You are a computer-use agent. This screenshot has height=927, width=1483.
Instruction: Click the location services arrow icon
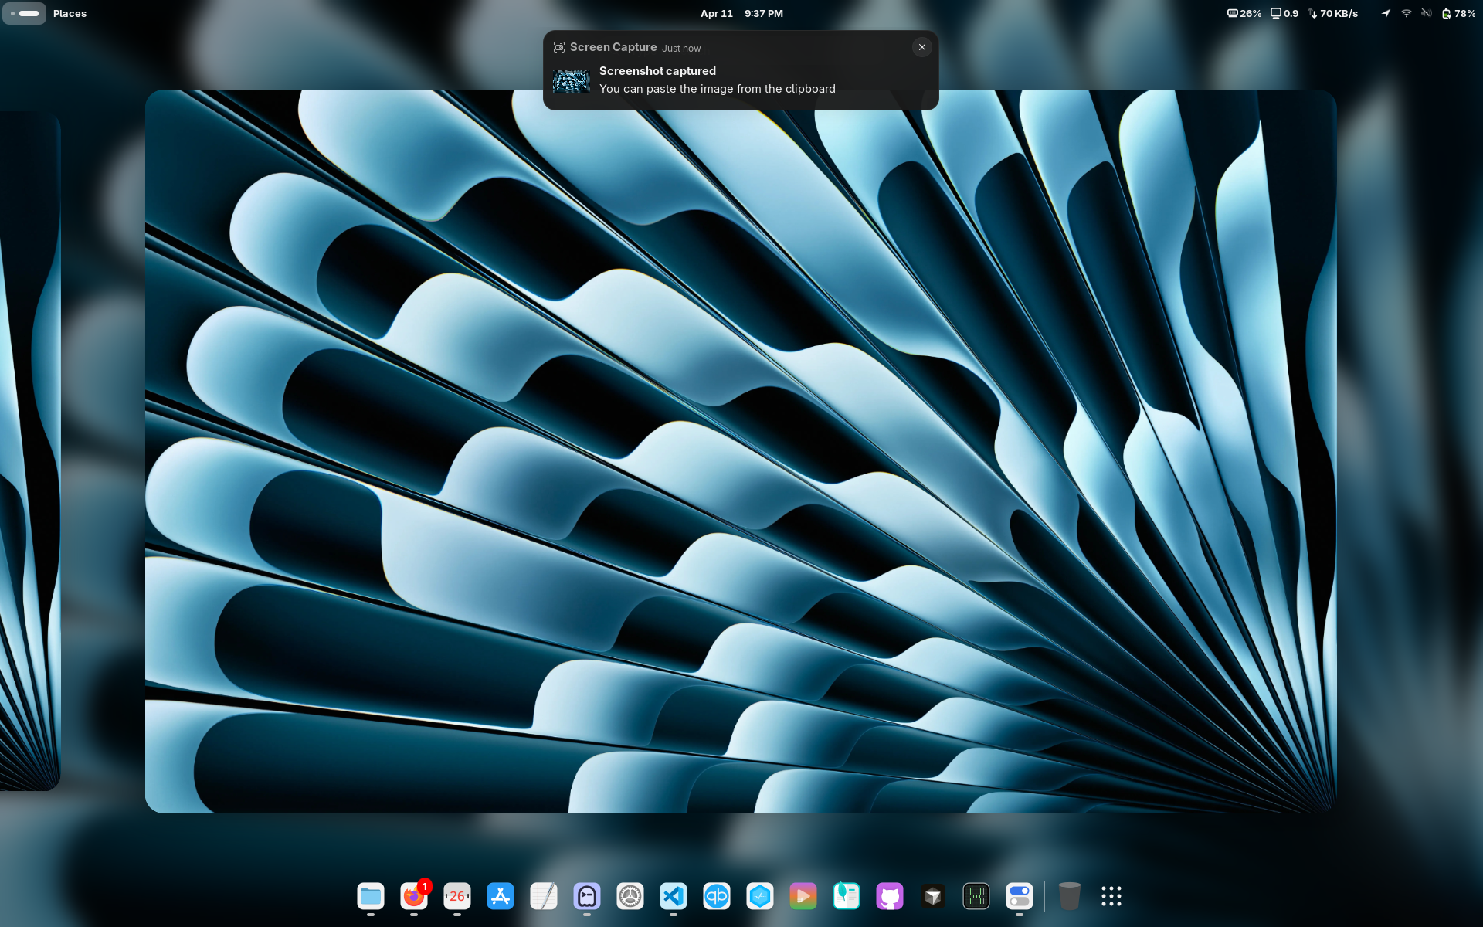coord(1386,13)
